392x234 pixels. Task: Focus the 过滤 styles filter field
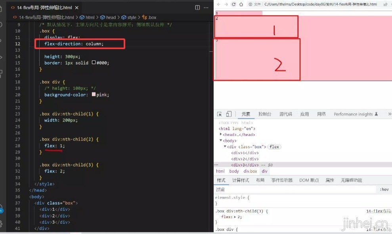[x=295, y=190]
